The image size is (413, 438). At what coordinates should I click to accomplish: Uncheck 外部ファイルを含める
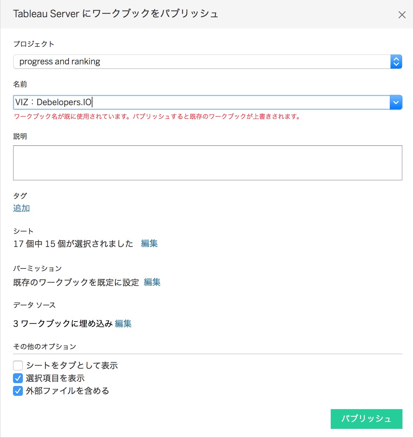pos(18,391)
